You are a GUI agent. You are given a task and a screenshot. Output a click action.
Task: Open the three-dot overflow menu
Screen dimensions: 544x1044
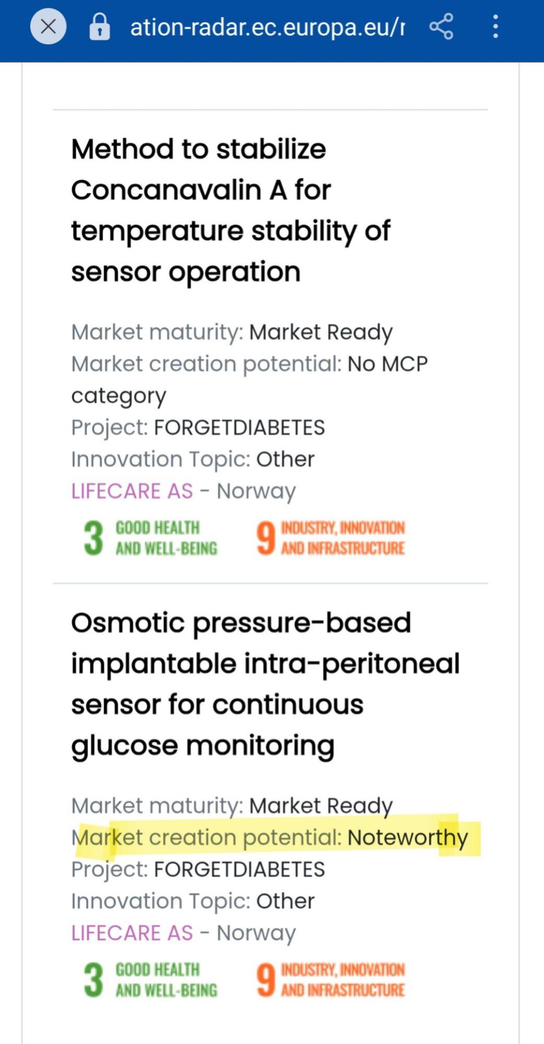coord(495,26)
